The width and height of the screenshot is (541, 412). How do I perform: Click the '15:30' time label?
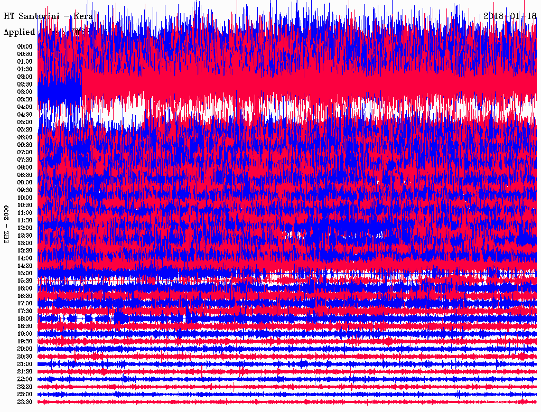click(x=25, y=281)
